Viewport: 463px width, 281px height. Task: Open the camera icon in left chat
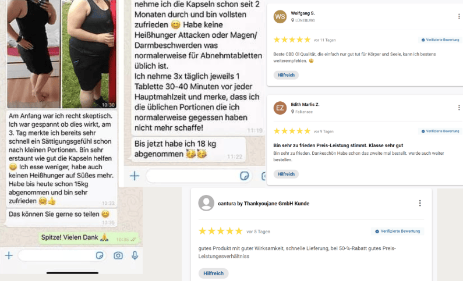click(118, 255)
